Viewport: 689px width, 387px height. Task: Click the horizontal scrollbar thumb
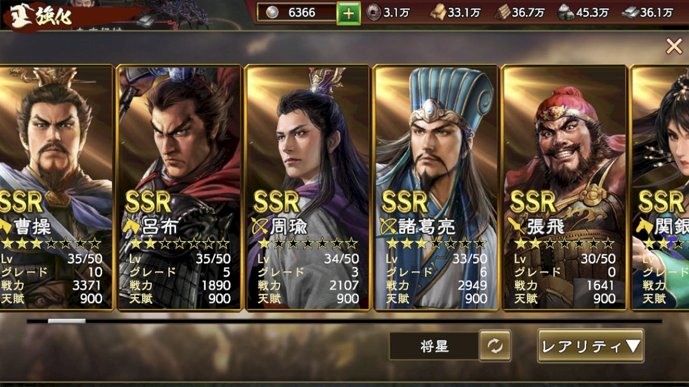[66, 321]
